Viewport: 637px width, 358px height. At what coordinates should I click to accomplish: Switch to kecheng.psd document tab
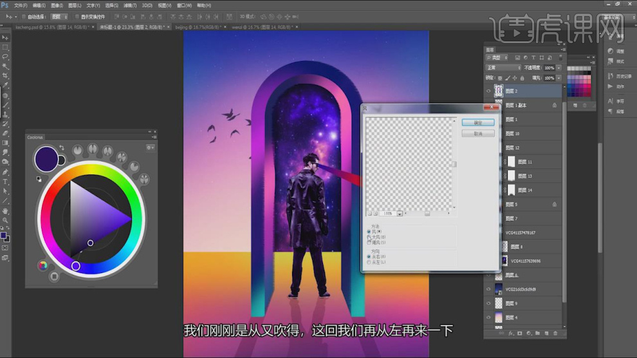coord(52,27)
